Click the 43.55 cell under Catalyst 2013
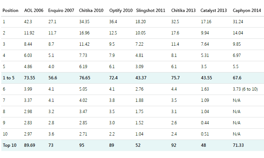264x158 pixels. [x=206, y=78]
